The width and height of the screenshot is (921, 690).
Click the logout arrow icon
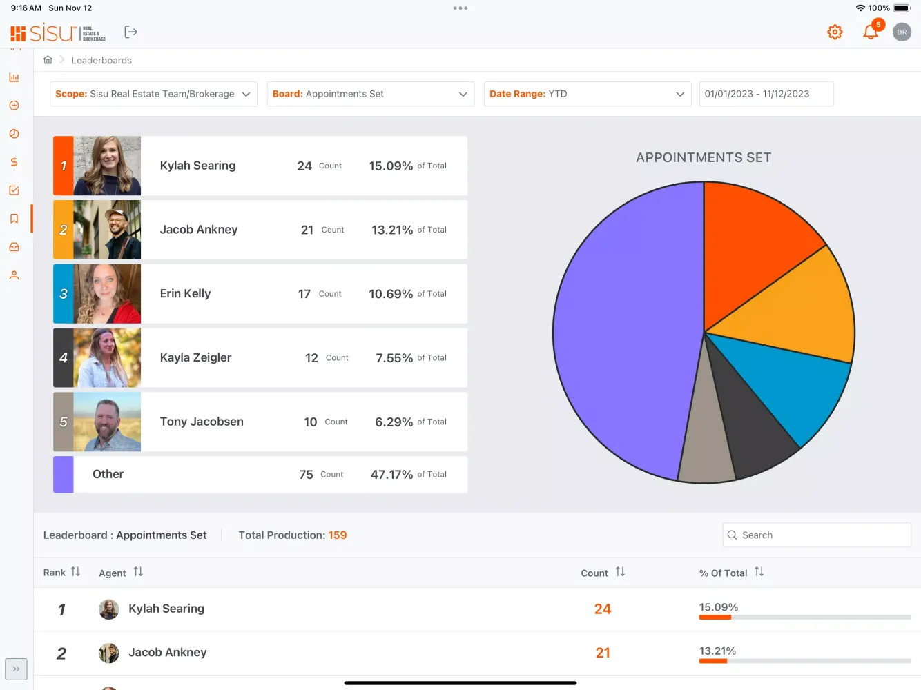click(x=130, y=32)
